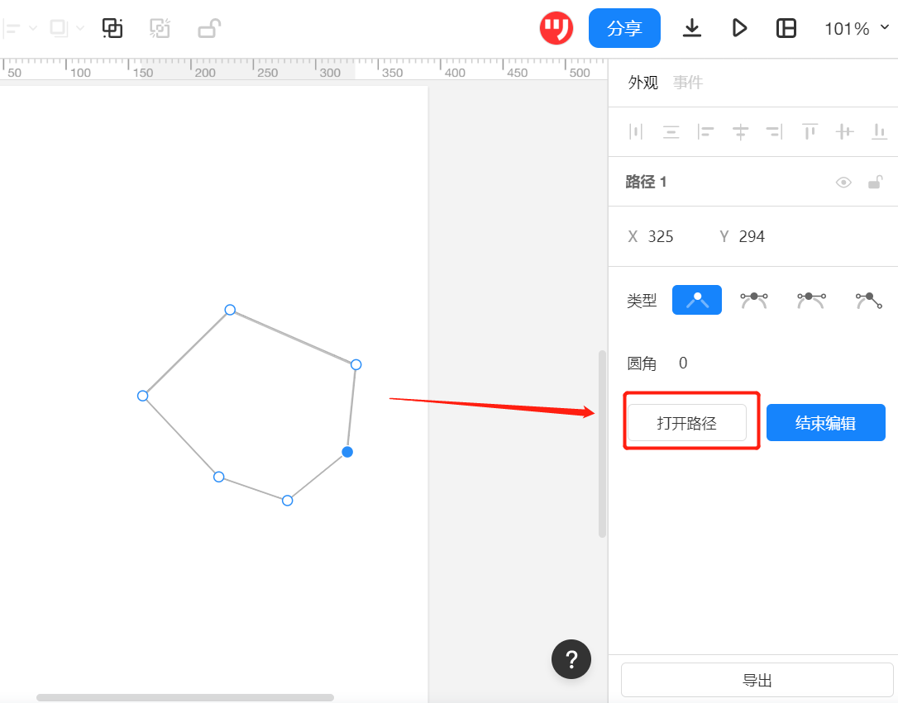898x703 pixels.
Task: Click the align left edges icon
Action: [x=705, y=131]
